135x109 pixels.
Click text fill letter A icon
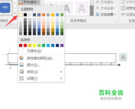[x=97, y=2]
